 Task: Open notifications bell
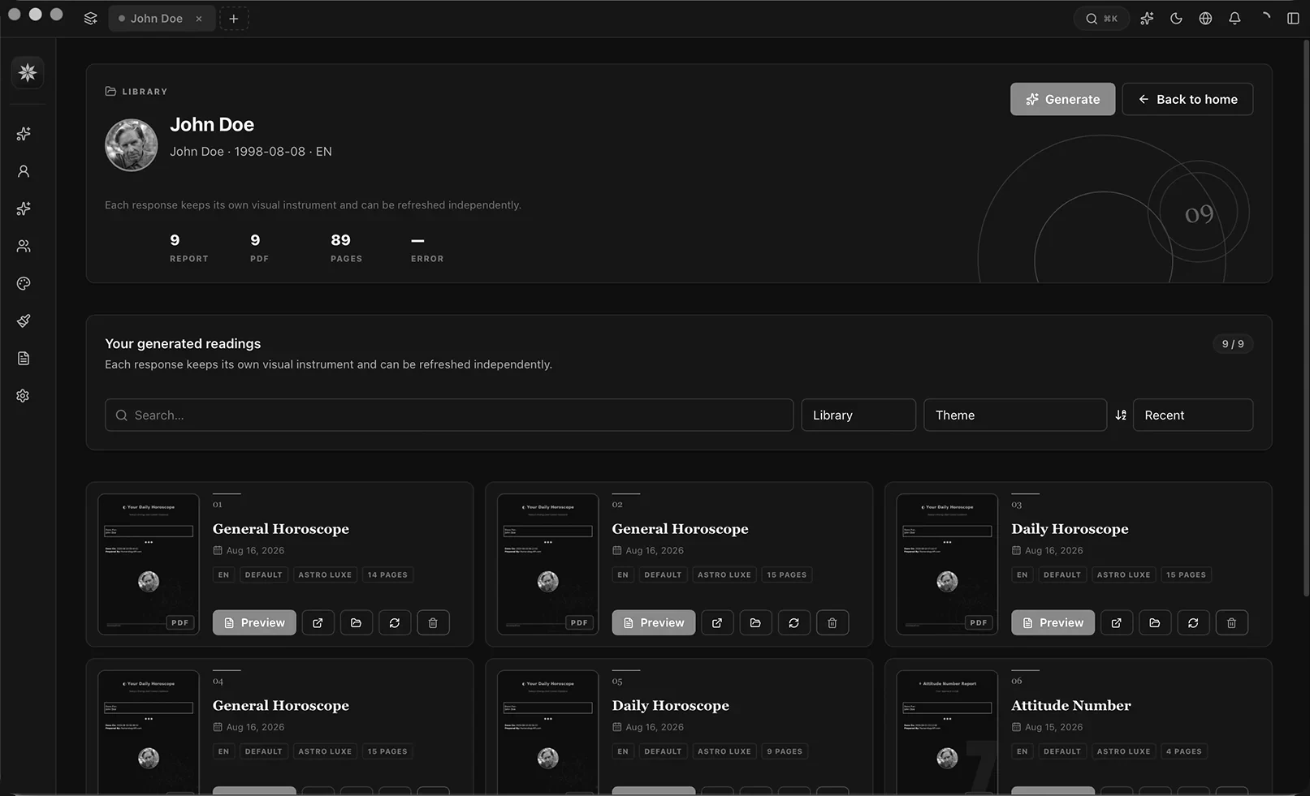1234,18
